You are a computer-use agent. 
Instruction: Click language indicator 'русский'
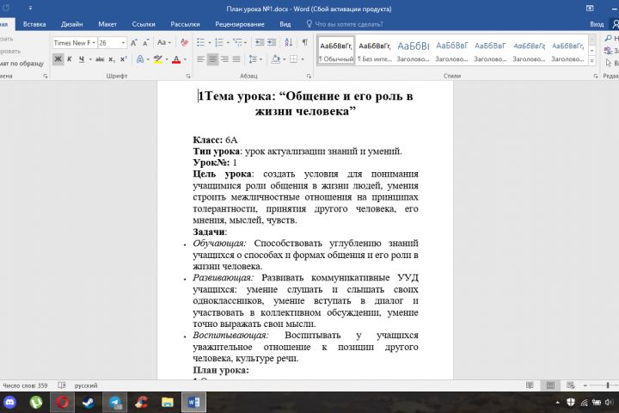(86, 385)
